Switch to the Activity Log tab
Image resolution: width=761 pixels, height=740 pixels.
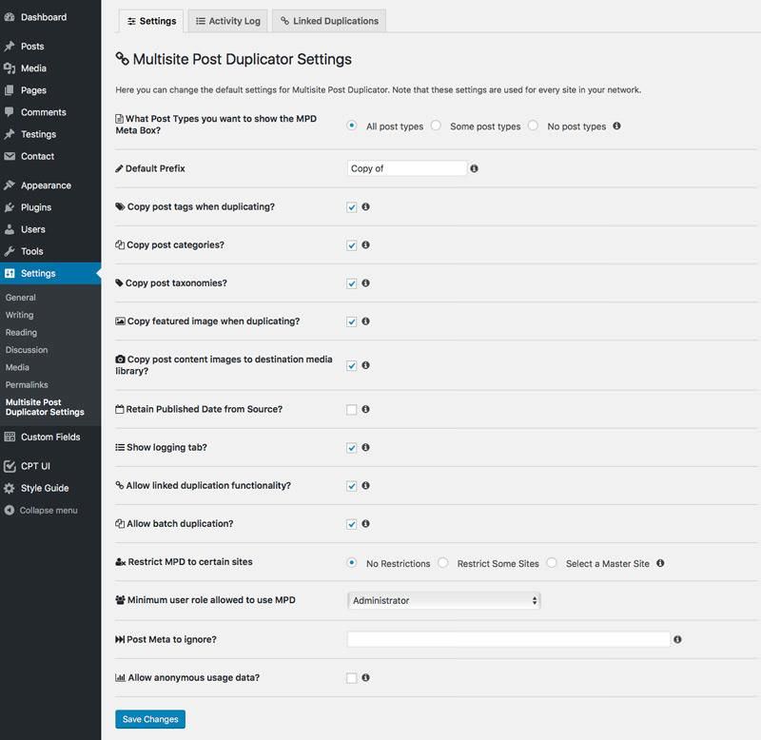pos(227,21)
